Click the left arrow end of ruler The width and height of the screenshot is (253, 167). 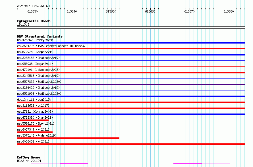[18, 9]
